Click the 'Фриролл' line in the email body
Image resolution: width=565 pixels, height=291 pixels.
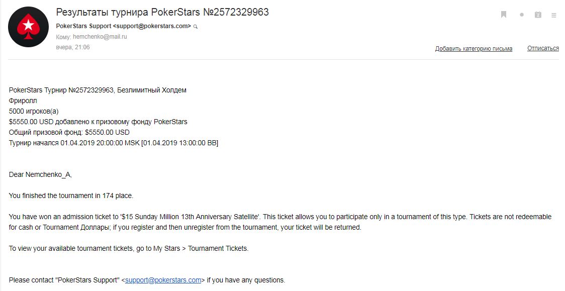coord(23,101)
